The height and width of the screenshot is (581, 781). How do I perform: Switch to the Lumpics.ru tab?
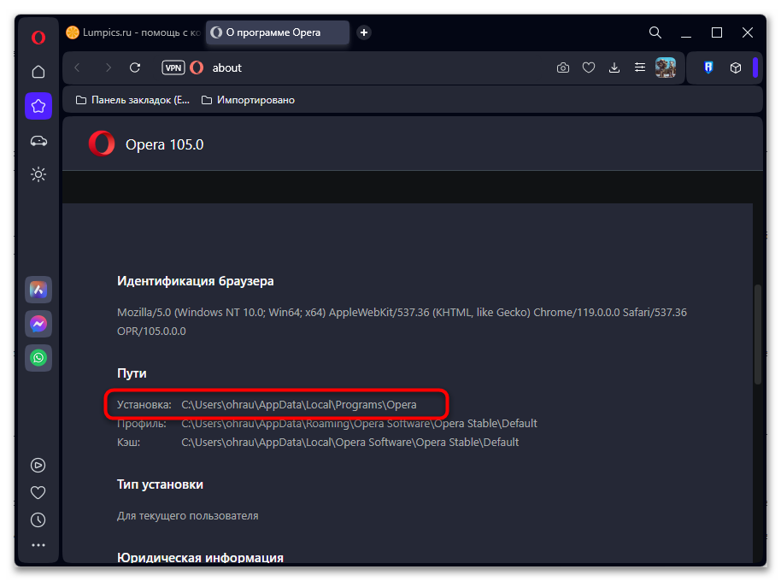133,32
